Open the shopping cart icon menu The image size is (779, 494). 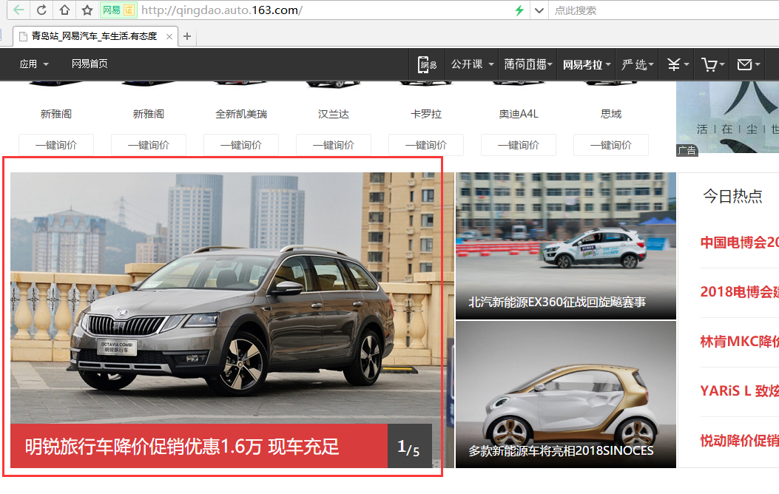point(713,64)
